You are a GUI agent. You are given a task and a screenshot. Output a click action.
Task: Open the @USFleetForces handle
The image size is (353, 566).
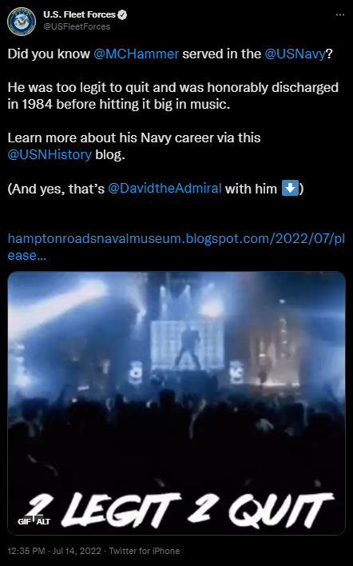click(77, 26)
